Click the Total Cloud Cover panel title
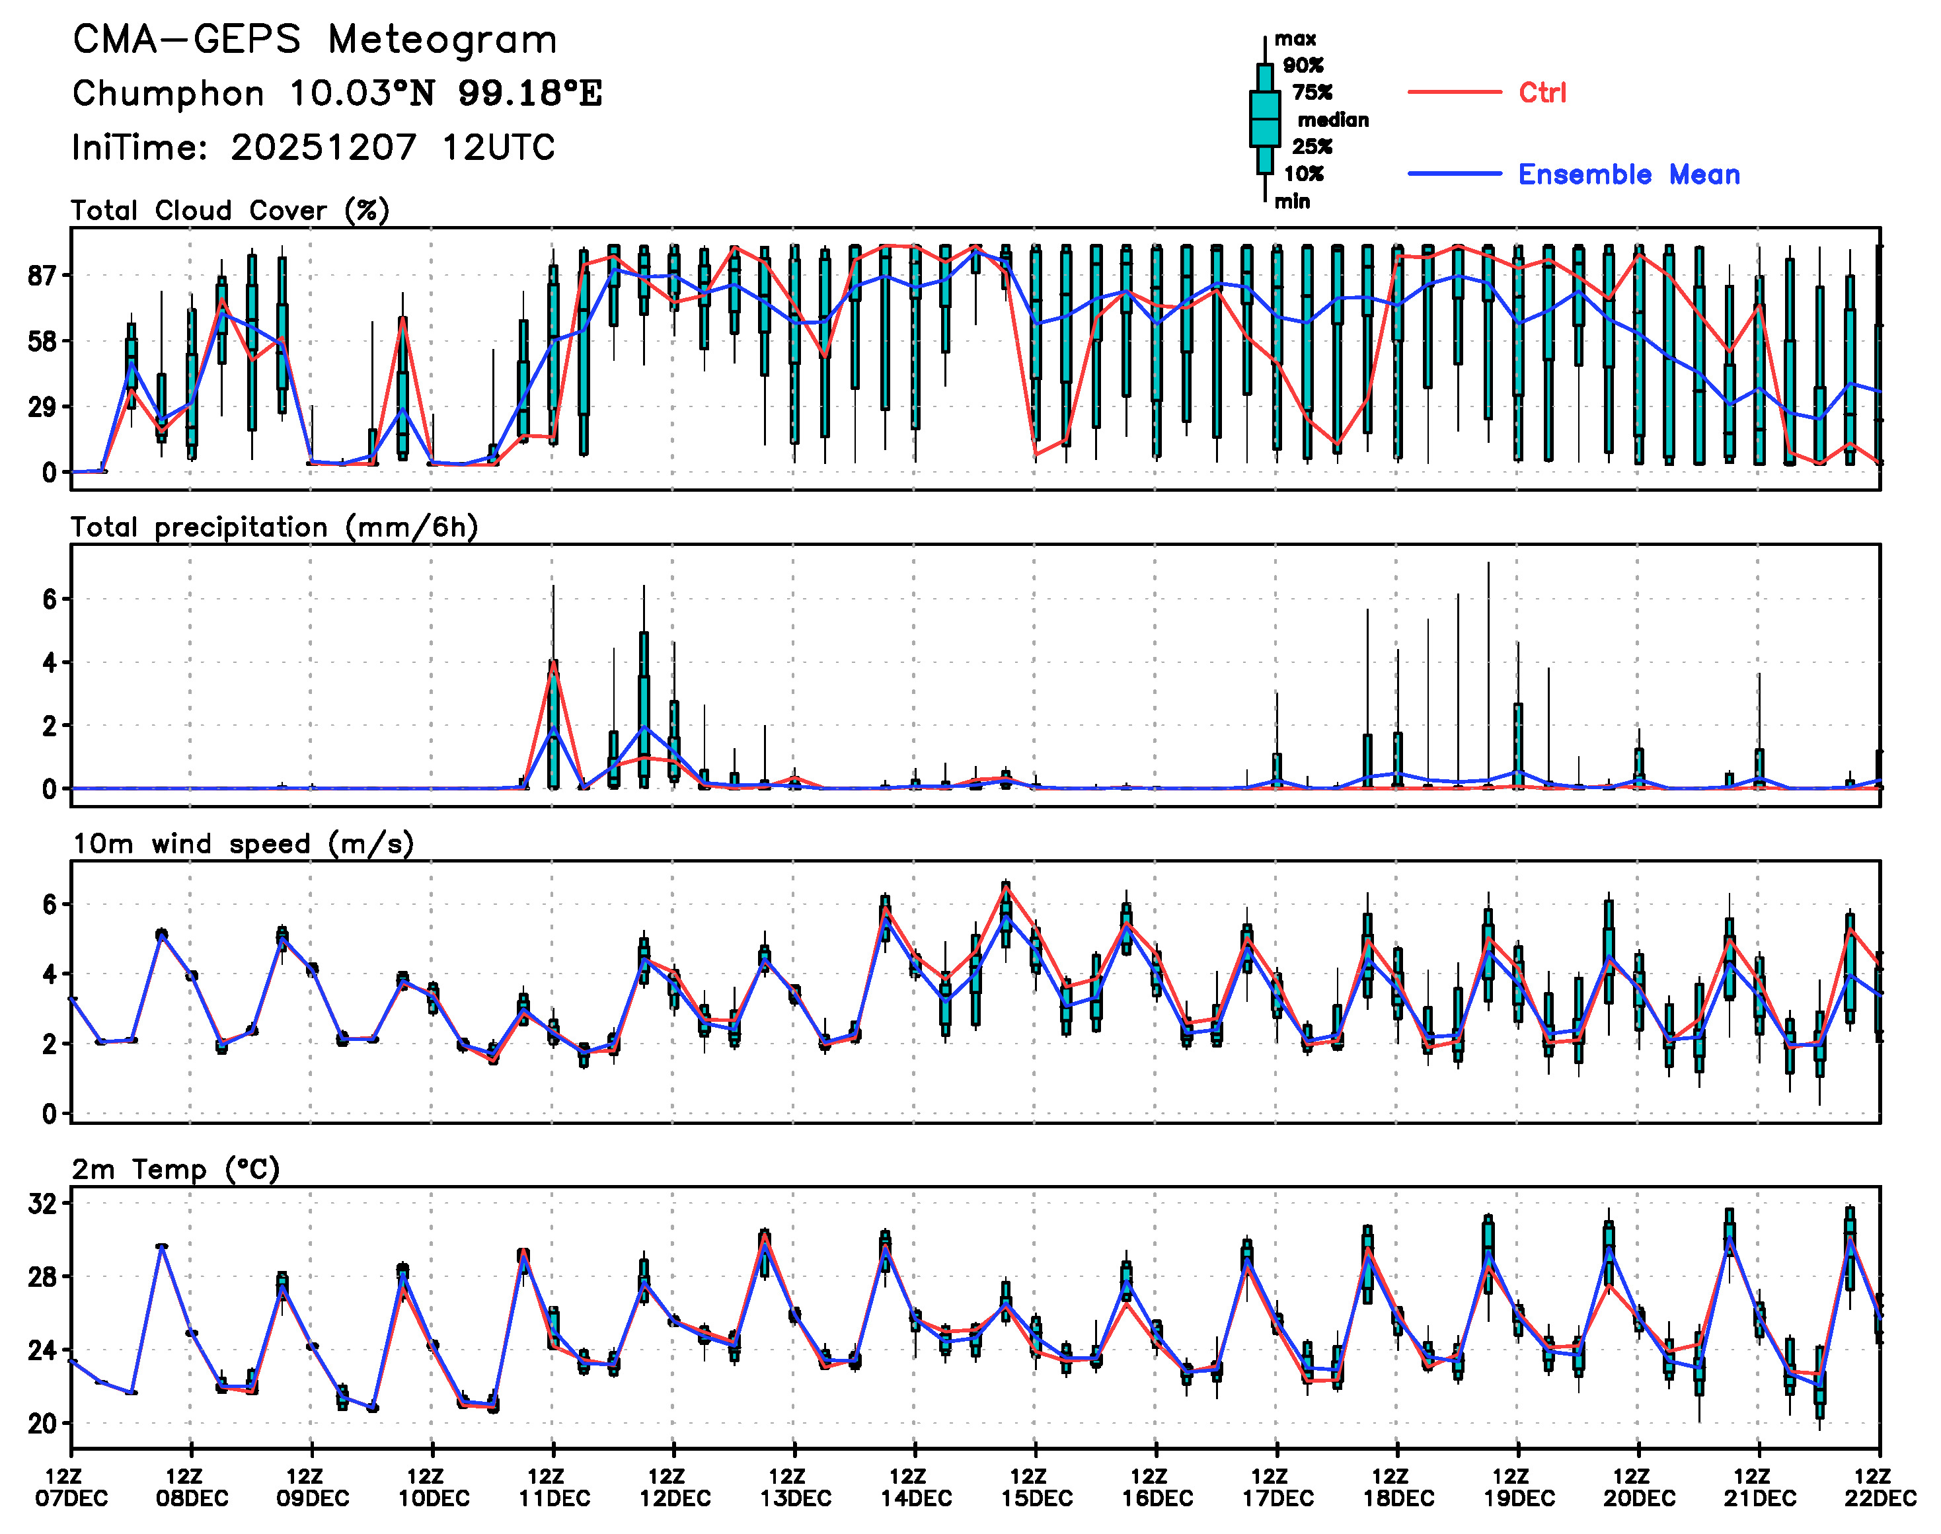The height and width of the screenshot is (1534, 1941). (x=230, y=210)
